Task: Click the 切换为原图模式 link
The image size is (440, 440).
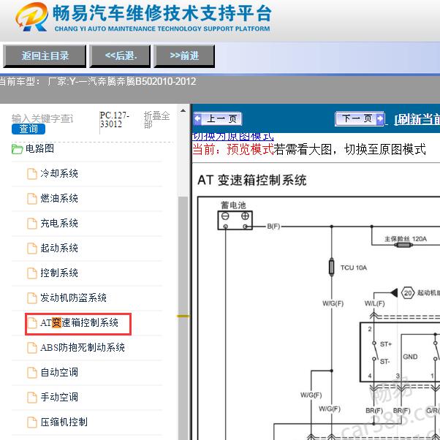Action: 233,137
